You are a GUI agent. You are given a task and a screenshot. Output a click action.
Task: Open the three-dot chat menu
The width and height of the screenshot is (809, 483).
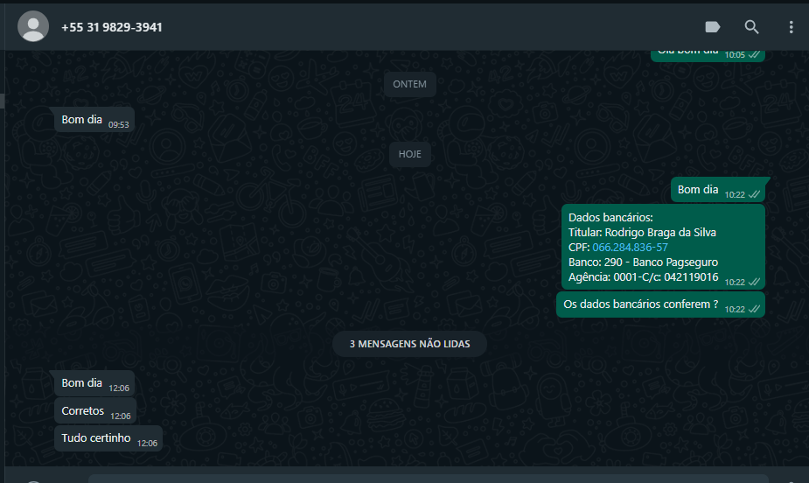[791, 27]
